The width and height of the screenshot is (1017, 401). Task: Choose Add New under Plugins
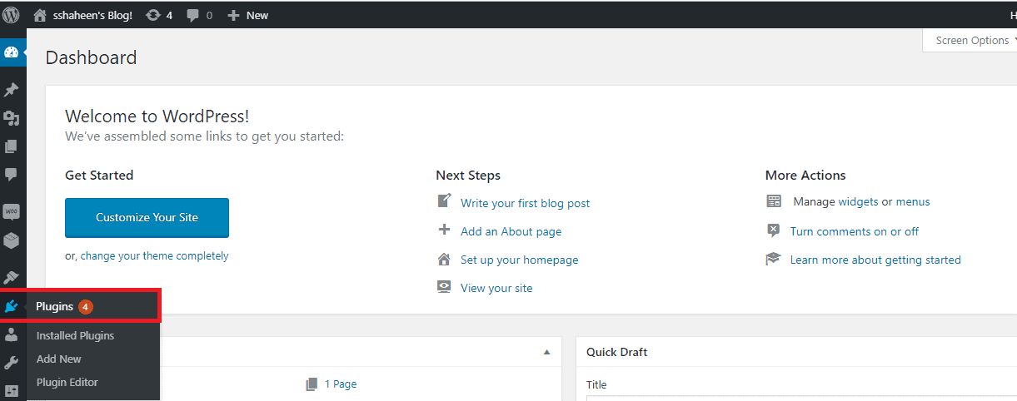coord(59,359)
